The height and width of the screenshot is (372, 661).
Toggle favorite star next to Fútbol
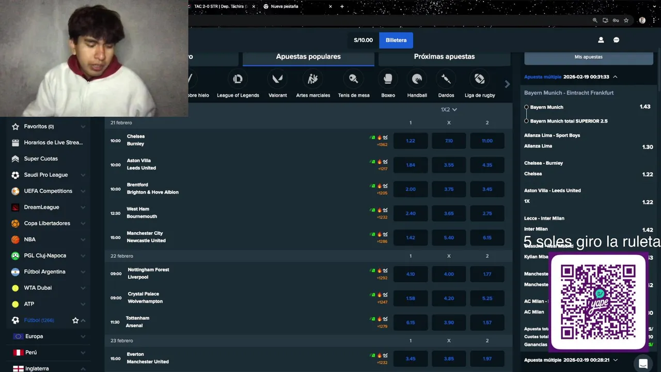coord(75,320)
